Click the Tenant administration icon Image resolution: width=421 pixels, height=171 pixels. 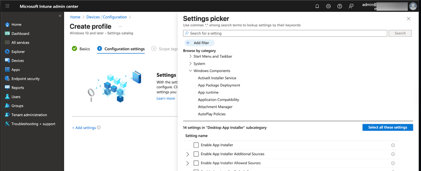pos(7,115)
